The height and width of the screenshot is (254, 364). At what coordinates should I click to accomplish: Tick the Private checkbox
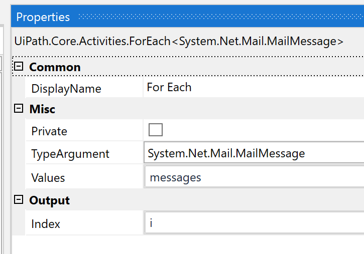click(x=156, y=130)
